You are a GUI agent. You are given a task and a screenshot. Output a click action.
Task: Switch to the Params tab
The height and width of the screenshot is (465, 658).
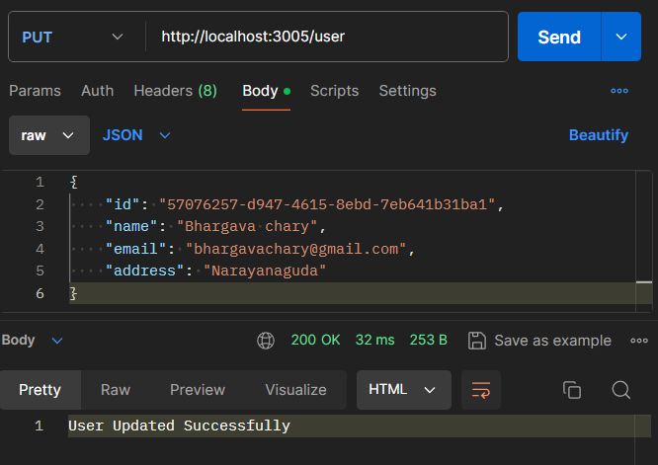(35, 91)
